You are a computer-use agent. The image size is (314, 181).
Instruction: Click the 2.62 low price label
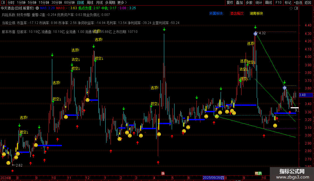19,165
